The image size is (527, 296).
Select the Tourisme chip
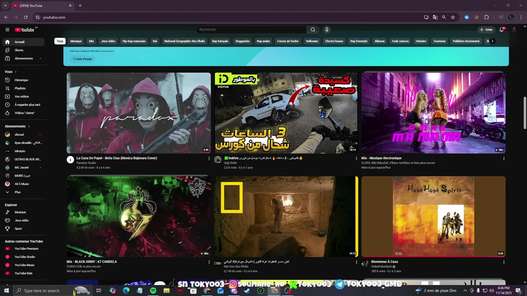pos(439,41)
